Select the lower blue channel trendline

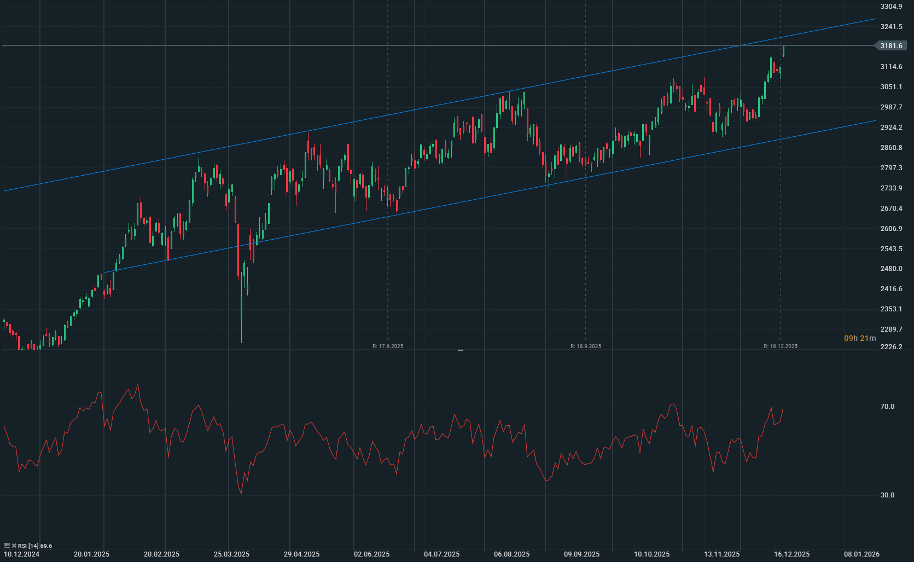point(438,207)
